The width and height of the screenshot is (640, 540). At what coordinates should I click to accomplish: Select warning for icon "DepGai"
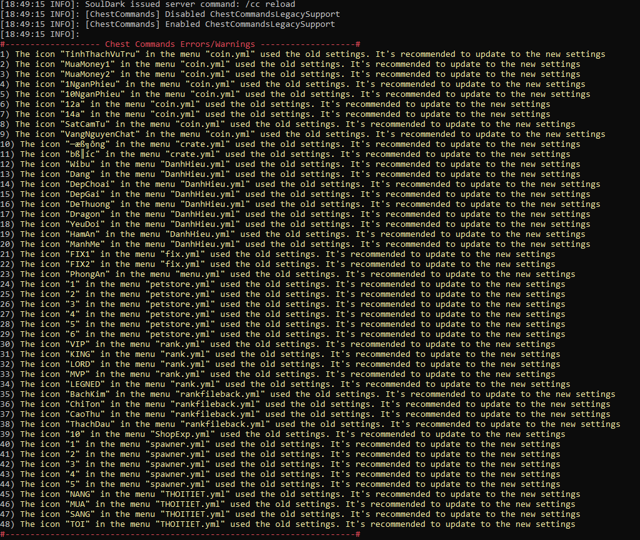click(295, 194)
